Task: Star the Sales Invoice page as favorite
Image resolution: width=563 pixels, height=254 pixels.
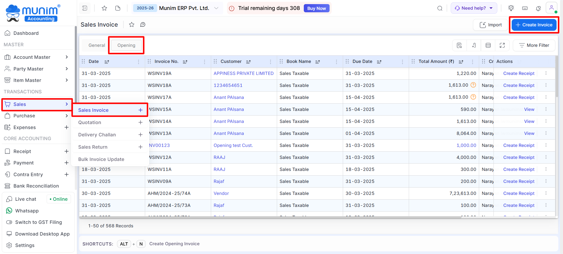Action: pos(132,25)
